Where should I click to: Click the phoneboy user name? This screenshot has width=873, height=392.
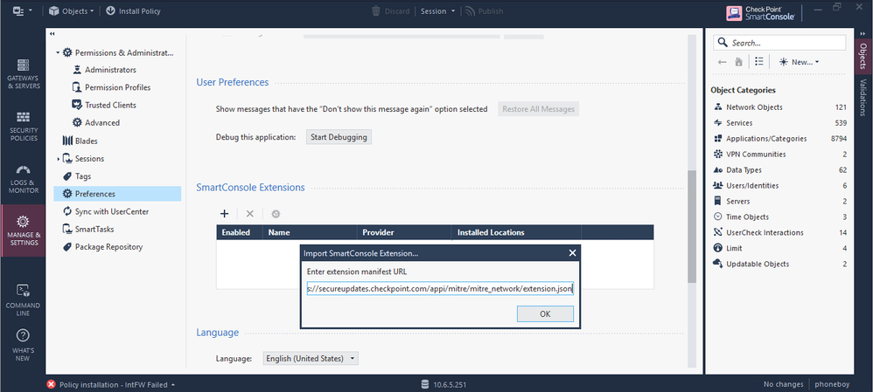tap(831, 384)
